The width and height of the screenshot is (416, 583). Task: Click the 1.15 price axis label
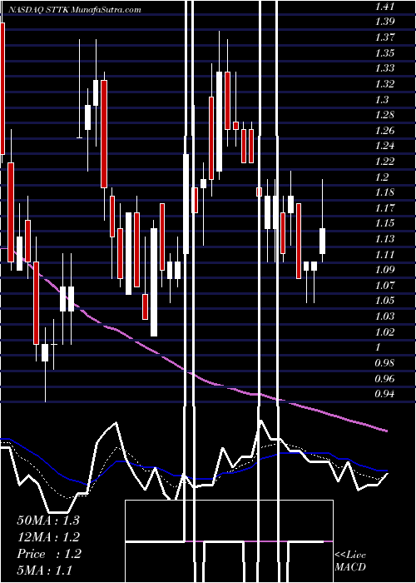coord(384,223)
